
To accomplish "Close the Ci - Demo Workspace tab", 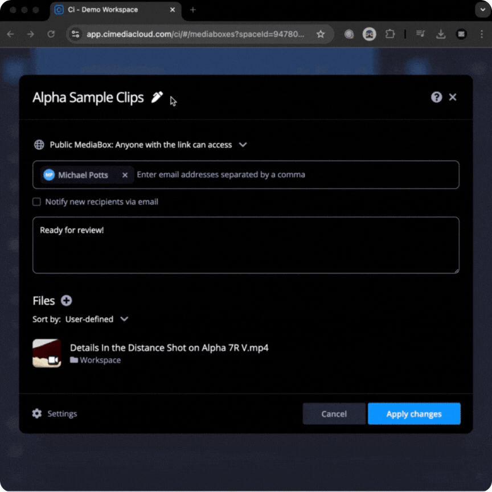I will pos(173,10).
